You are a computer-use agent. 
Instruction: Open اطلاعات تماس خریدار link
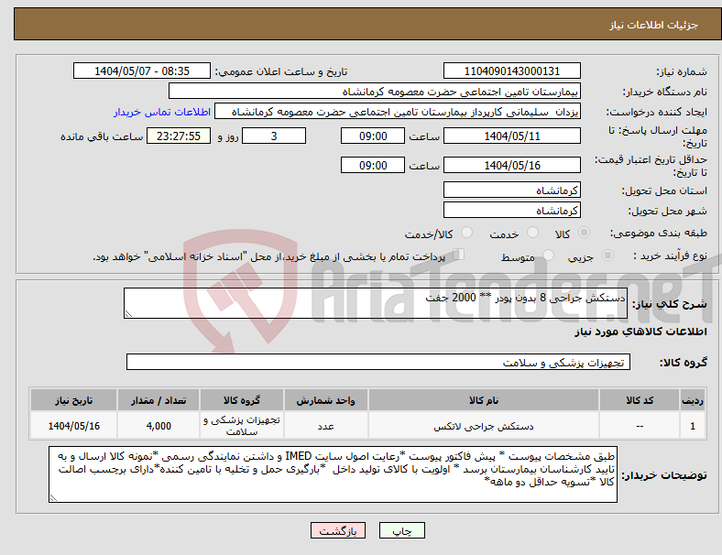pyautogui.click(x=162, y=112)
